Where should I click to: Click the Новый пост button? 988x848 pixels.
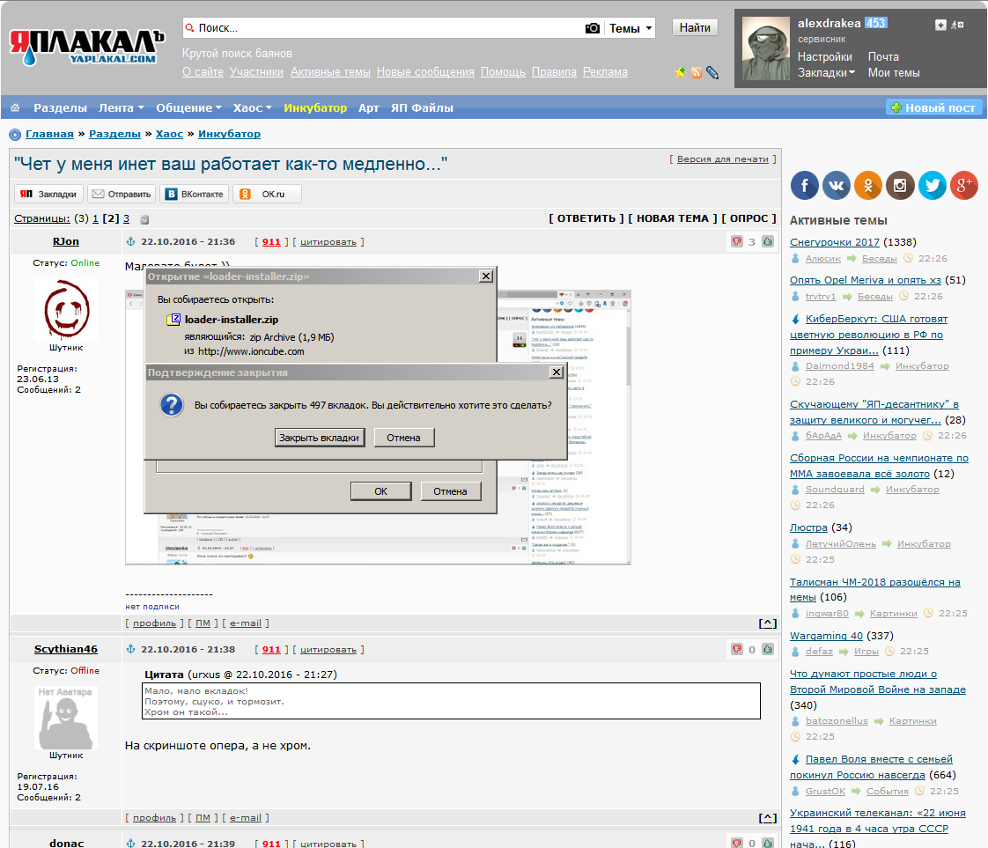933,107
